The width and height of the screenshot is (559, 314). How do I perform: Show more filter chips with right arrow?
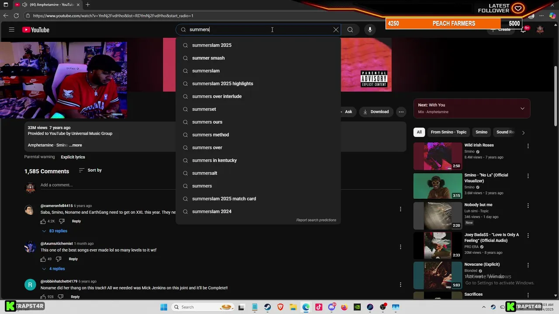click(x=523, y=133)
